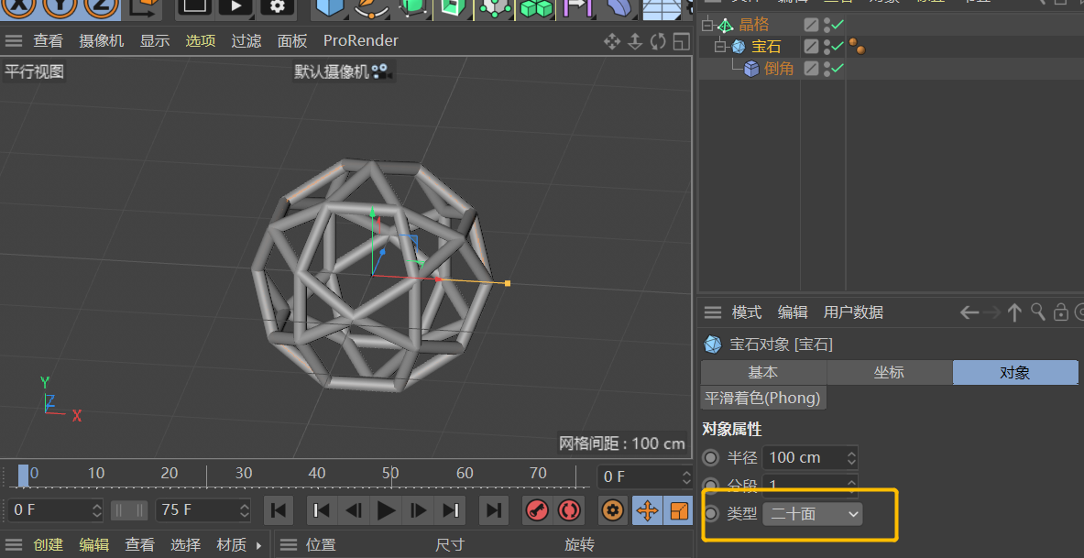Switch to the 对象 tab
This screenshot has width=1084, height=558.
(x=1015, y=372)
